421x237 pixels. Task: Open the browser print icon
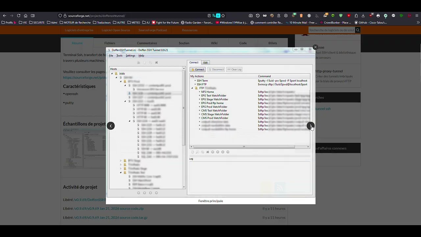point(378,15)
